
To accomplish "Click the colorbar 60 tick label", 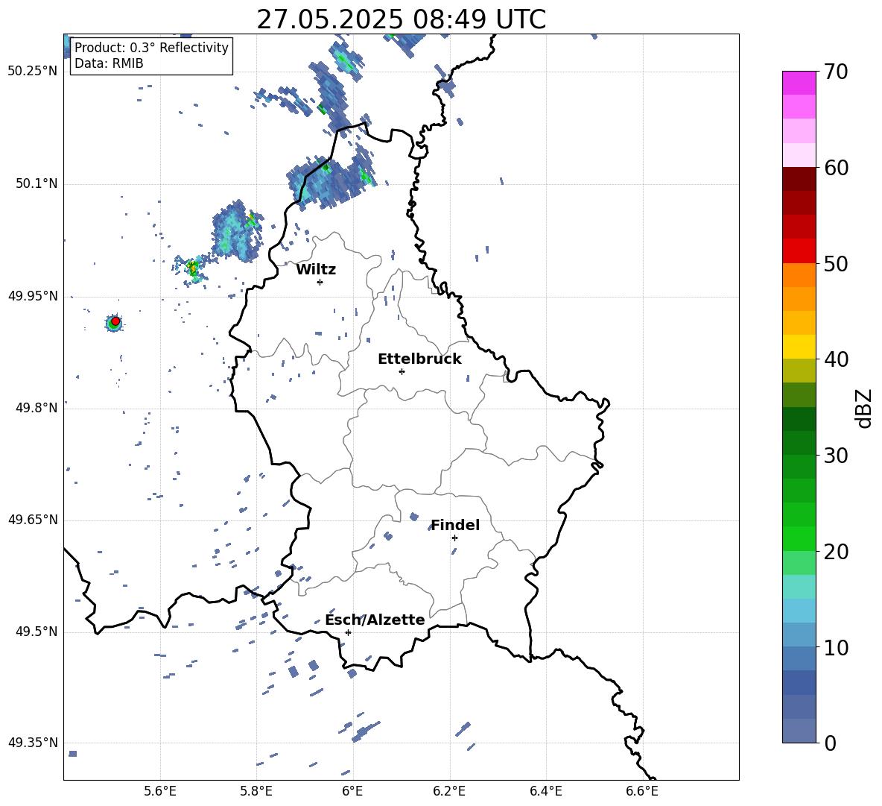I will pos(836,168).
